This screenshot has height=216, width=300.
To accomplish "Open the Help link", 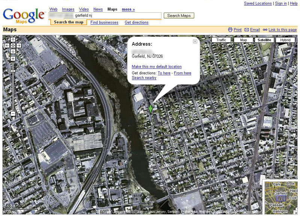I will tap(294, 3).
